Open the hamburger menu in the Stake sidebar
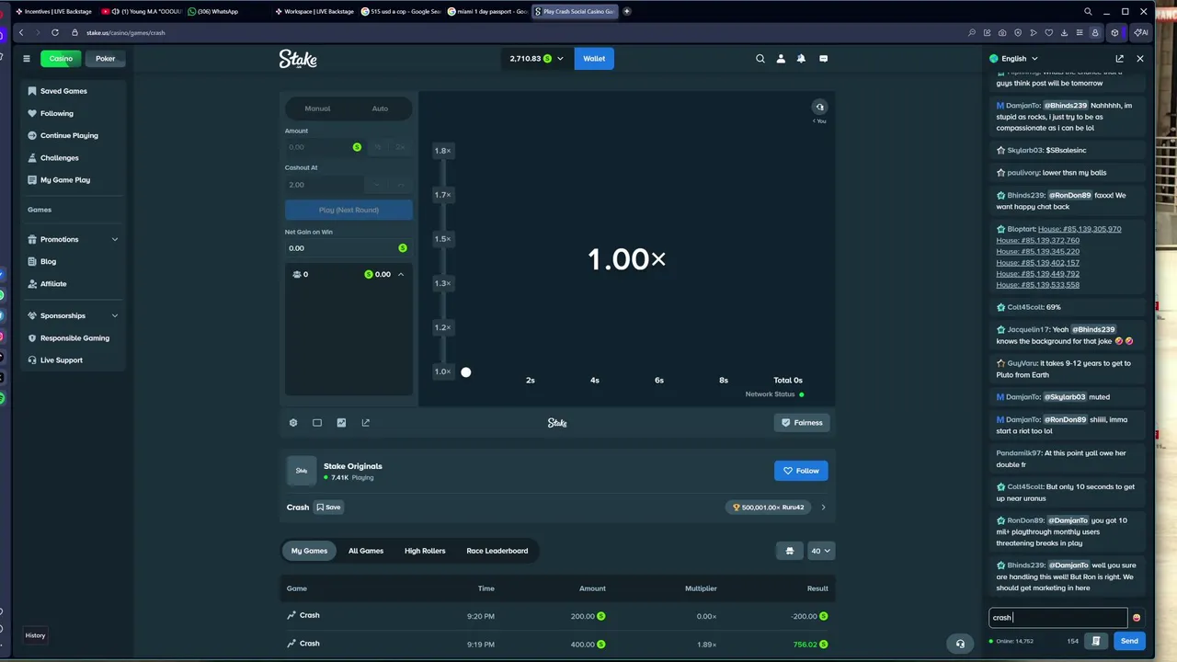 pos(27,59)
